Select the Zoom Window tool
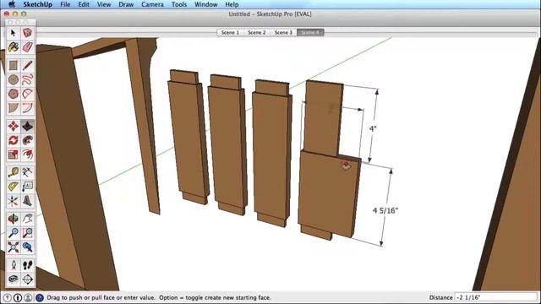541x304 pixels. click(28, 233)
